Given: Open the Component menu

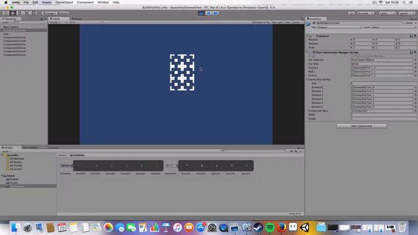Looking at the screenshot, I should coord(85,3).
